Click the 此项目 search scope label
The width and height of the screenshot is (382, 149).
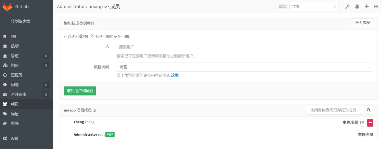click(x=284, y=7)
